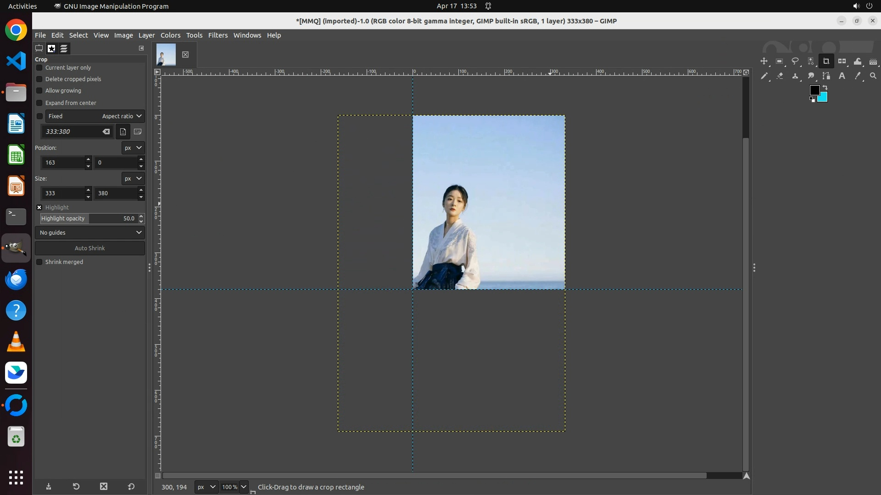This screenshot has width=881, height=495.
Task: Toggle the Allow growing checkbox
Action: [39, 91]
